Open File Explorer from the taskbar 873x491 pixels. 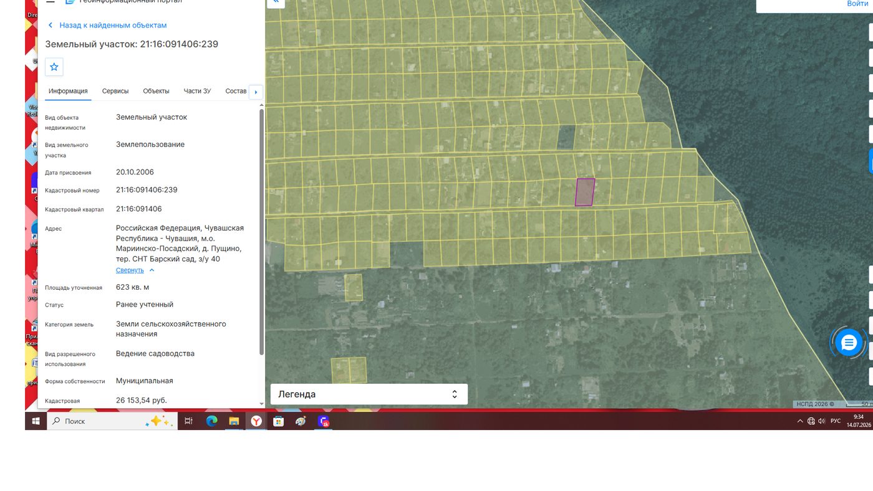tap(234, 421)
